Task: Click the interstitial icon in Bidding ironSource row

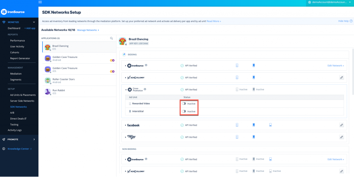Action: click(254, 65)
